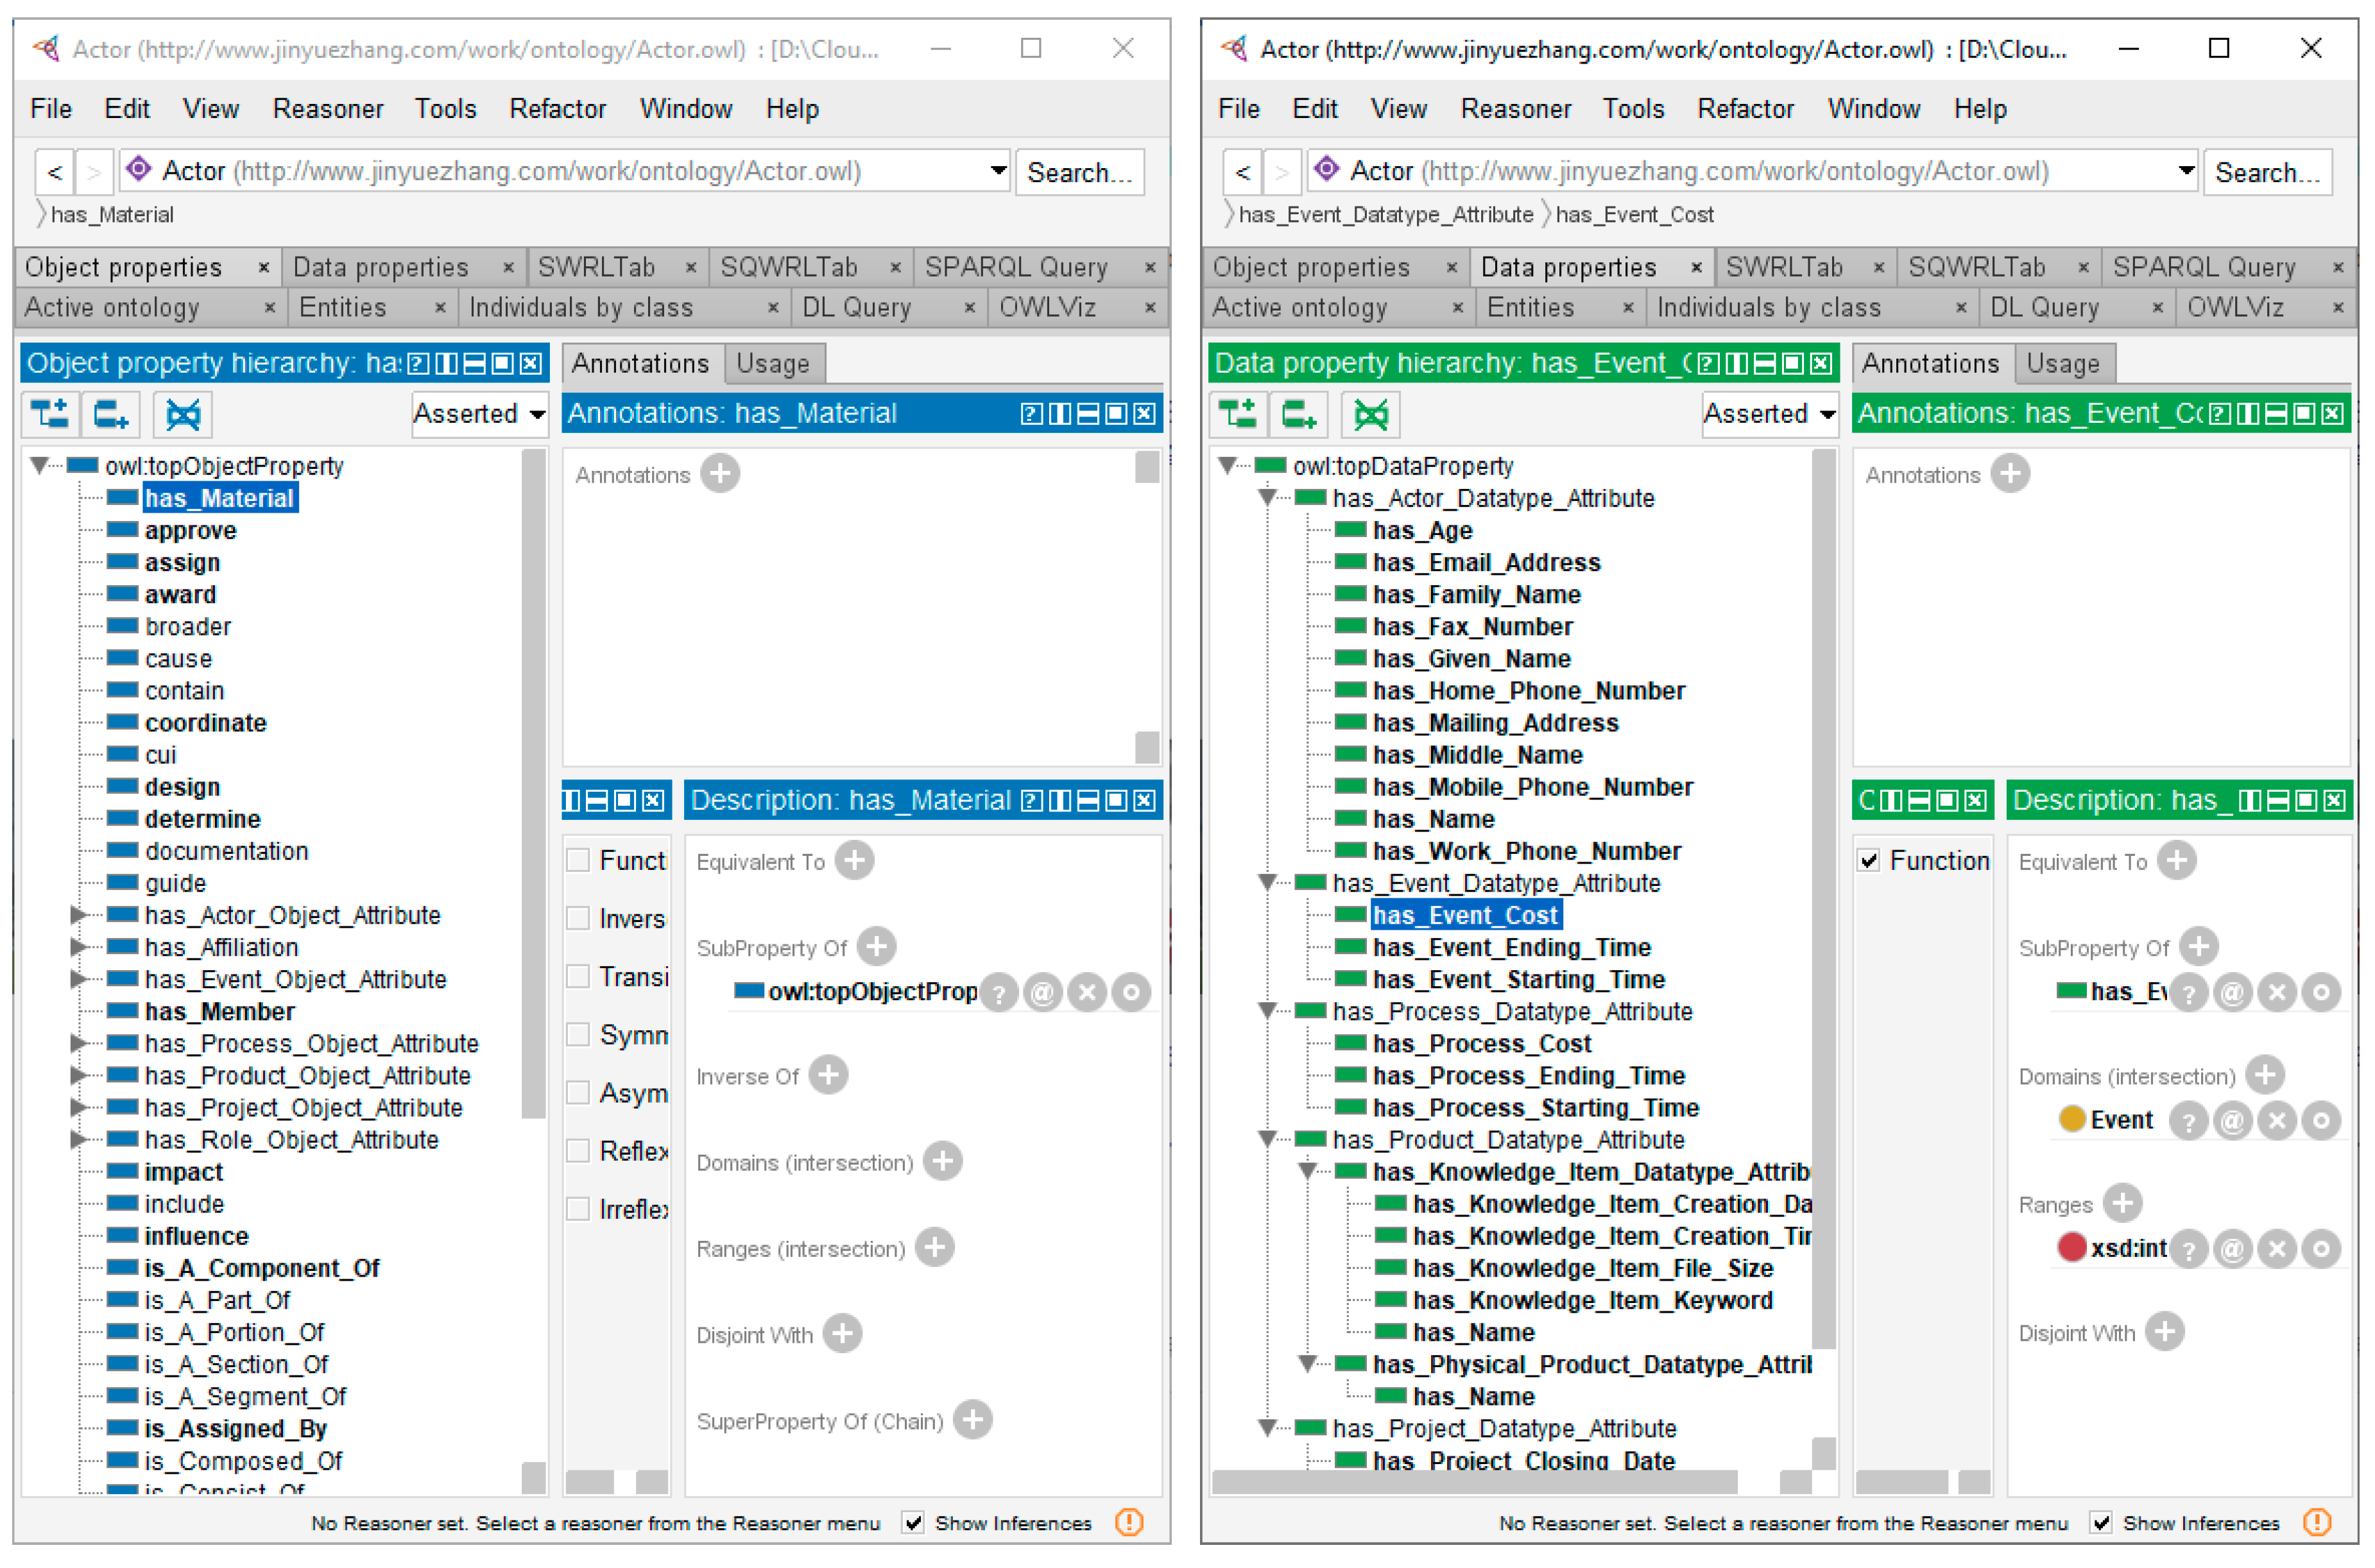Click delete property icon in data property hierarchy
Image resolution: width=2375 pixels, height=1568 pixels.
coord(1370,414)
